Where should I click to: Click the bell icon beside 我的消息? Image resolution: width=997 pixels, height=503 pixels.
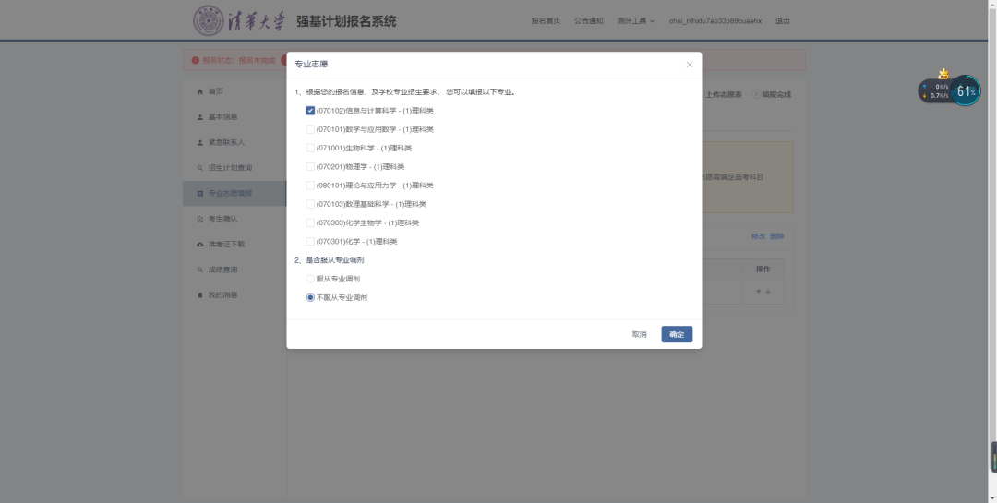coord(200,295)
